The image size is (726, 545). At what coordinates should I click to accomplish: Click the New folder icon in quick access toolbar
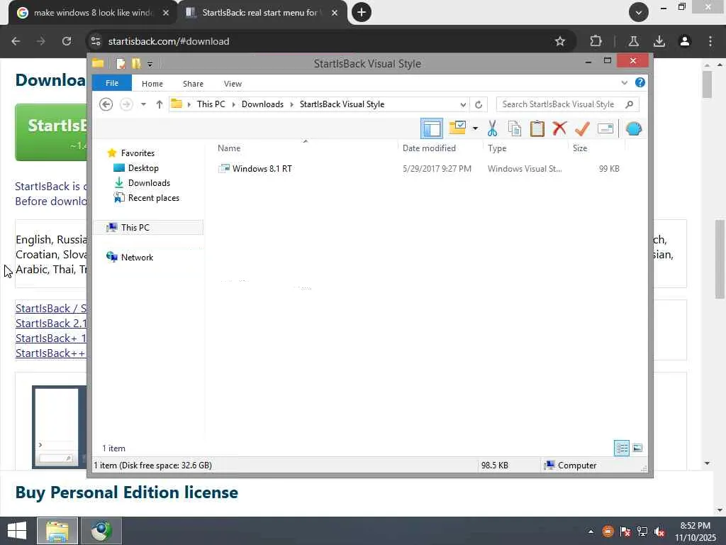pos(136,63)
